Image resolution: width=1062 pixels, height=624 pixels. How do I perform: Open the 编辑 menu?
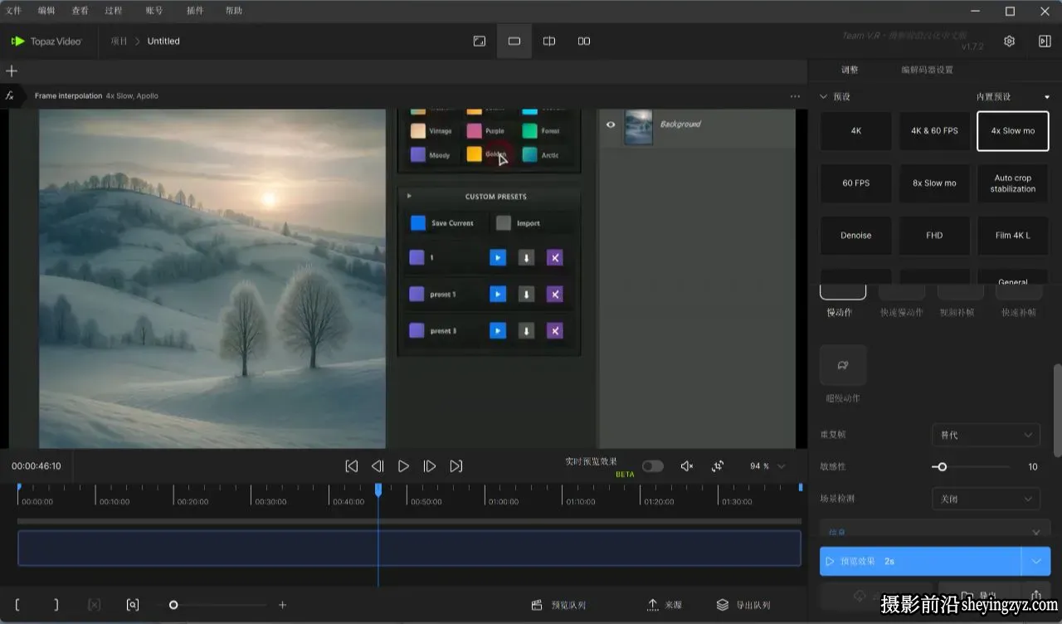click(46, 11)
